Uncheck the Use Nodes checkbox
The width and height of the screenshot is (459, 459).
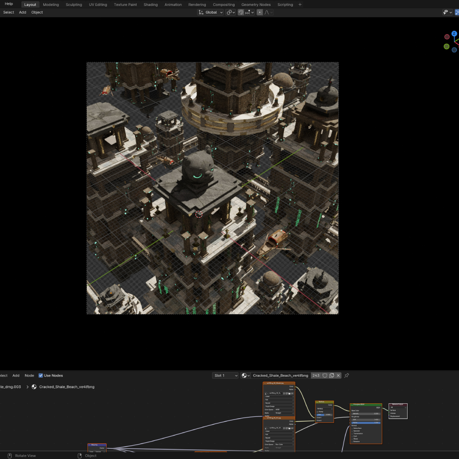(41, 376)
